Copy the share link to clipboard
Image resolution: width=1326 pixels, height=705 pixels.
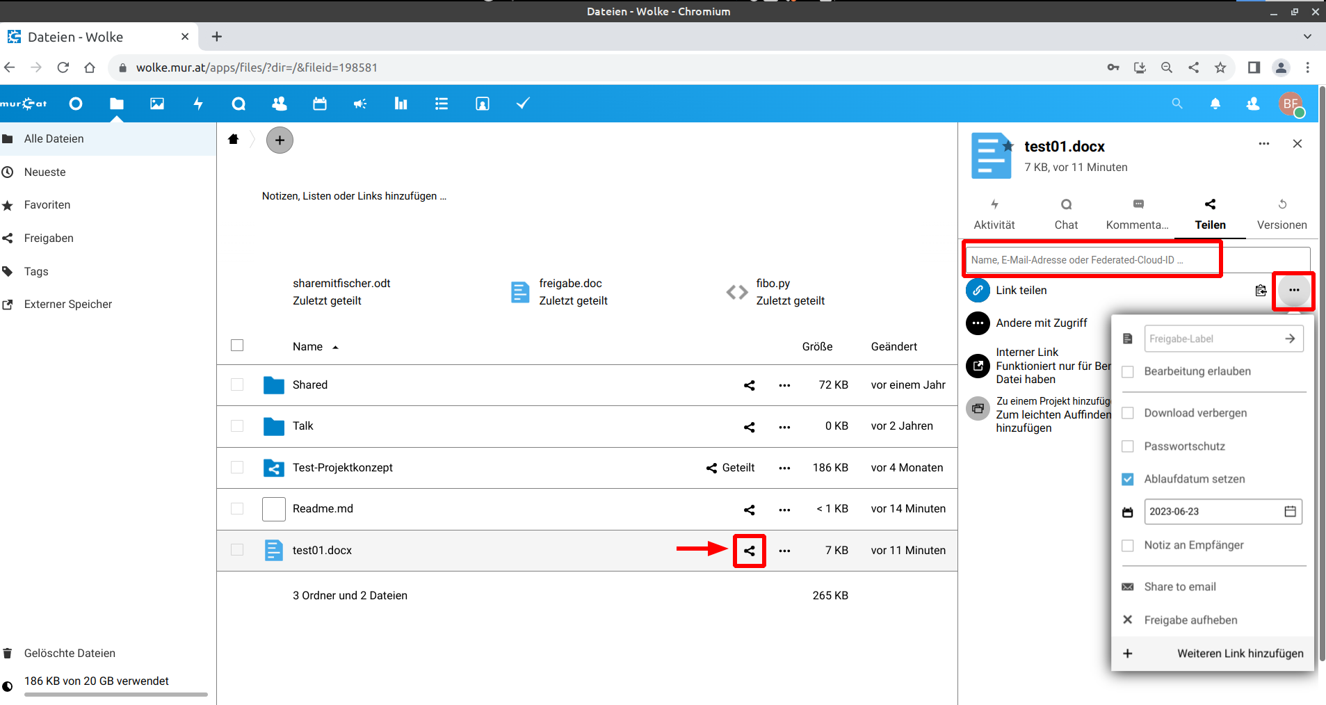point(1261,291)
